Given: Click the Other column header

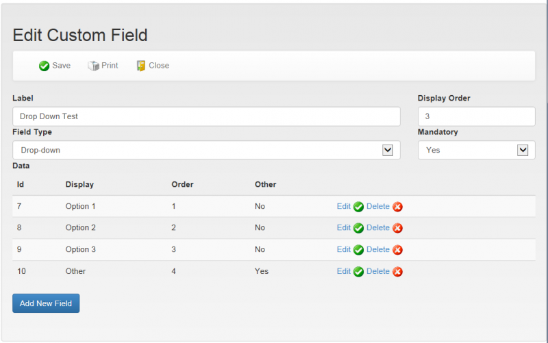Looking at the screenshot, I should point(265,184).
